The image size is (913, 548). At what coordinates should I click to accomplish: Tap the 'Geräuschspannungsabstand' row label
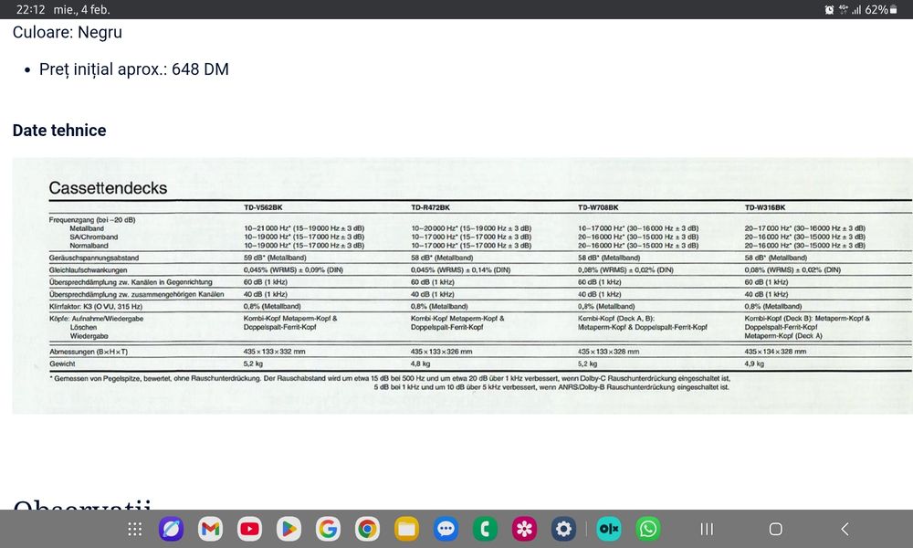coord(94,258)
